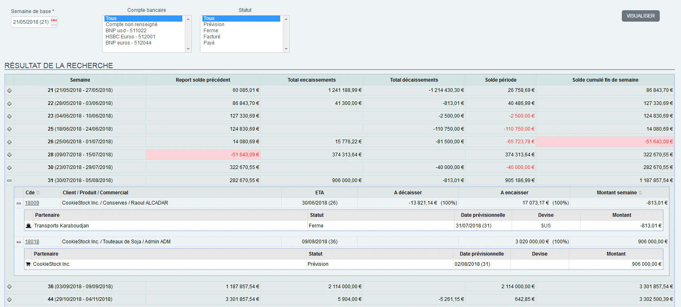681x307 pixels.
Task: Click the -110 750,00 € red solde période
Action: pyautogui.click(x=519, y=129)
